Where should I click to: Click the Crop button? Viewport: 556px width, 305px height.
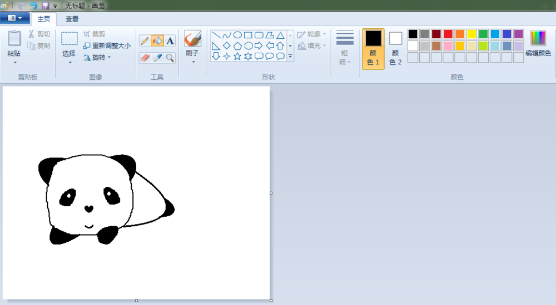tap(95, 34)
